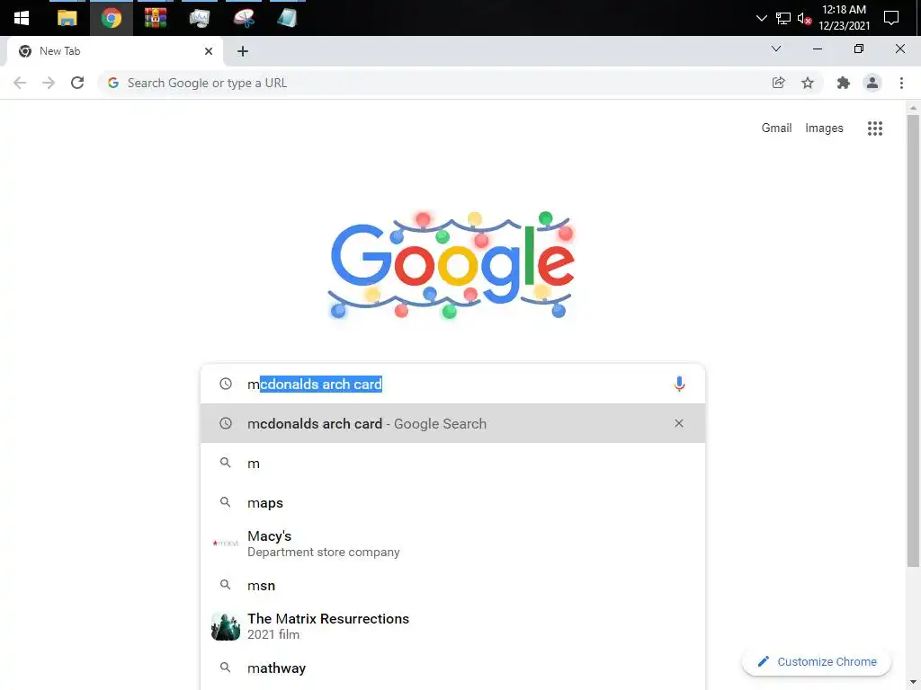Click the Customize Chrome button
921x690 pixels.
817,662
